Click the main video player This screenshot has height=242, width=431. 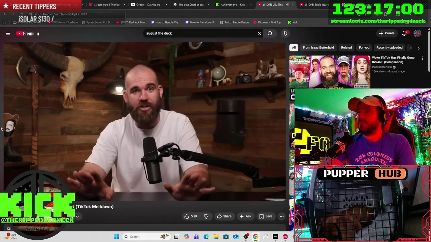pyautogui.click(x=144, y=122)
